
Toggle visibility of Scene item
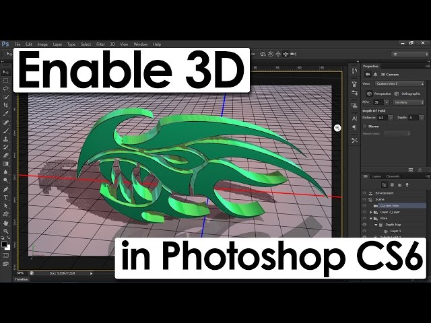pos(364,199)
